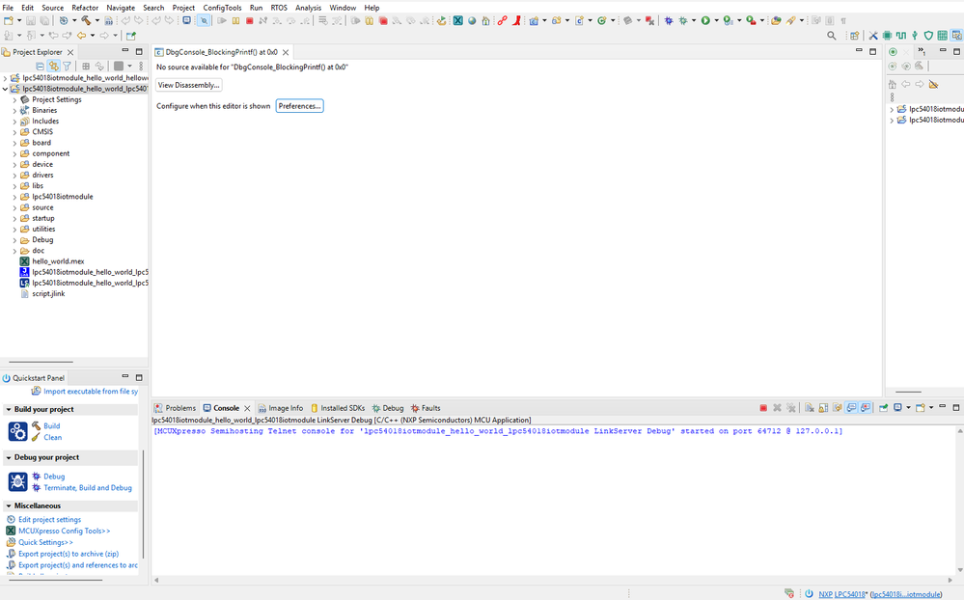This screenshot has height=600, width=964.
Task: Click the Build icon in Quickstart Panel
Action: click(x=17, y=431)
